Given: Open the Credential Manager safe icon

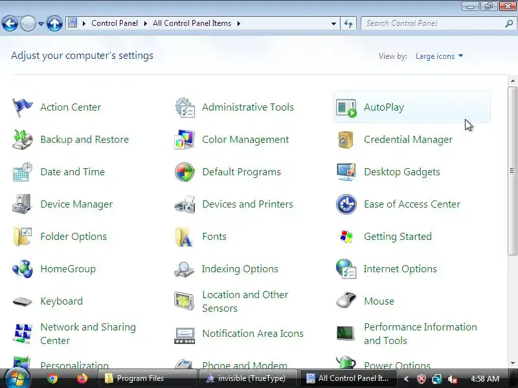Looking at the screenshot, I should (346, 140).
